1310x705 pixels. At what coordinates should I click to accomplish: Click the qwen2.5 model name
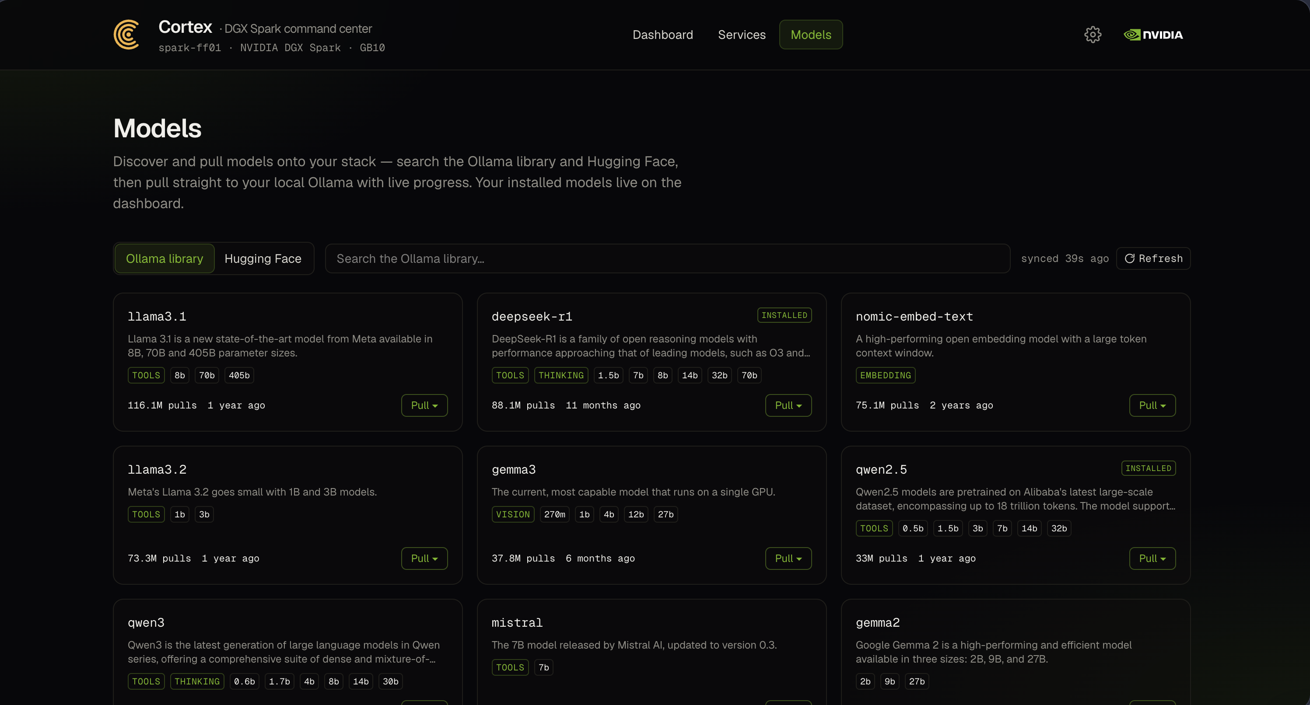coord(881,470)
